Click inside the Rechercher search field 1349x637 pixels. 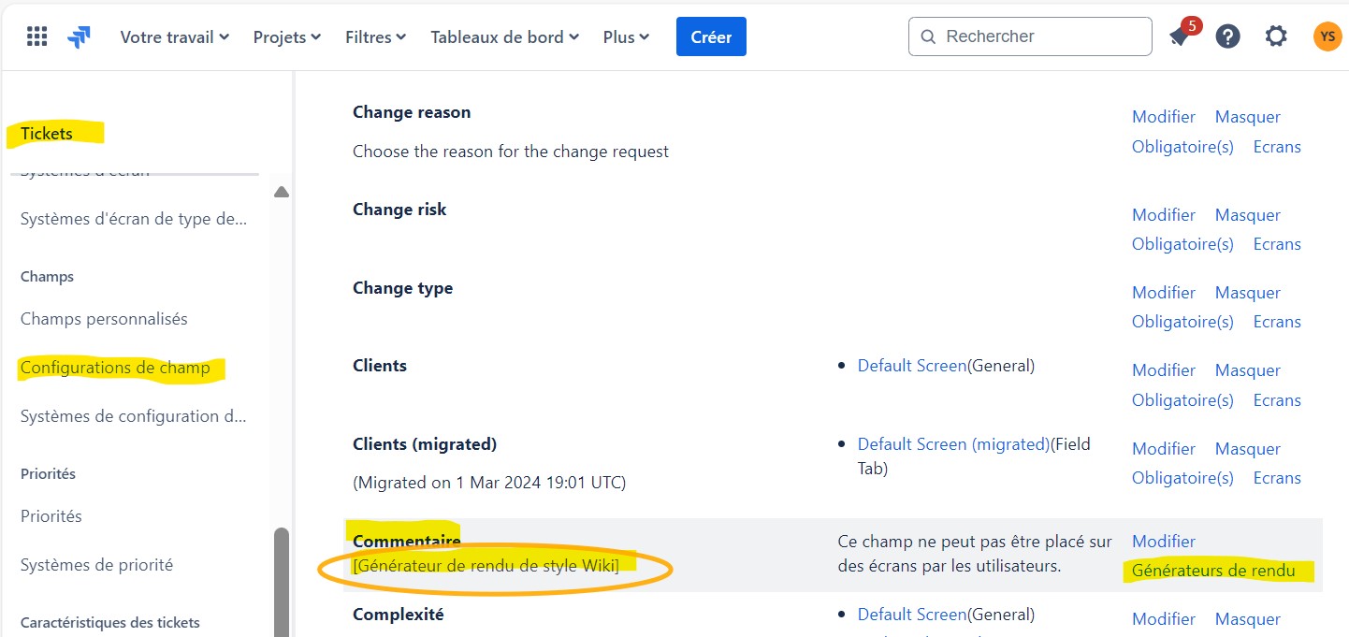(1029, 36)
